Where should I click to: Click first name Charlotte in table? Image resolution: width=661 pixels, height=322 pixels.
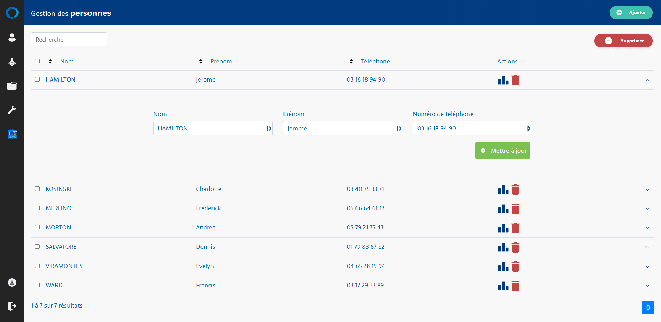(209, 189)
